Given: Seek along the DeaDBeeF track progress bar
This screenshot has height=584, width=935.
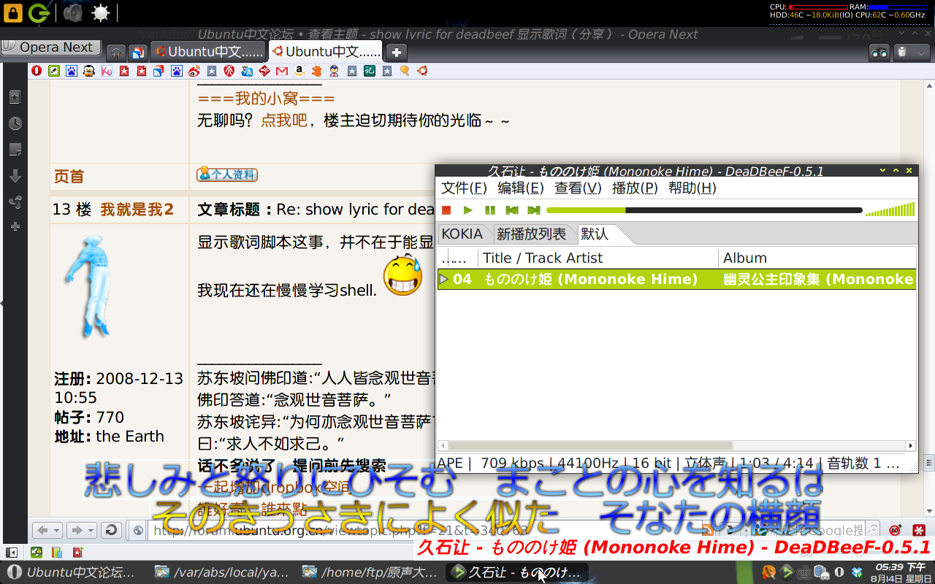Looking at the screenshot, I should pos(704,210).
